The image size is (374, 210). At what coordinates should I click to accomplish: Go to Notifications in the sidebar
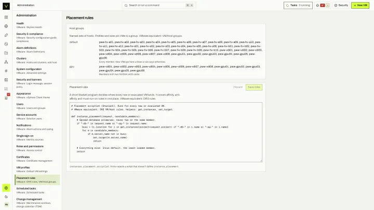tap(37, 127)
